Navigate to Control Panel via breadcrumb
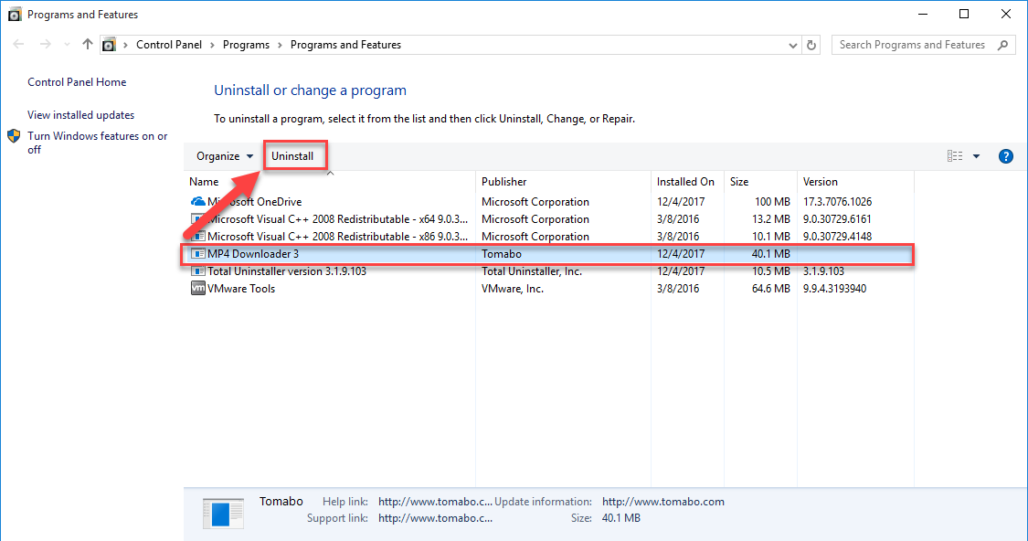The image size is (1028, 541). coord(169,44)
